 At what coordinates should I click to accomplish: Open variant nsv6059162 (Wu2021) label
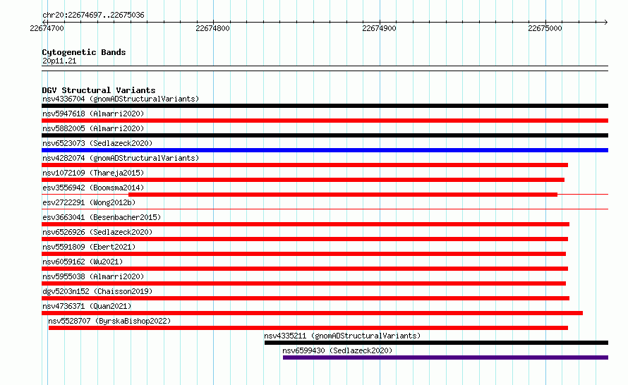83,262
